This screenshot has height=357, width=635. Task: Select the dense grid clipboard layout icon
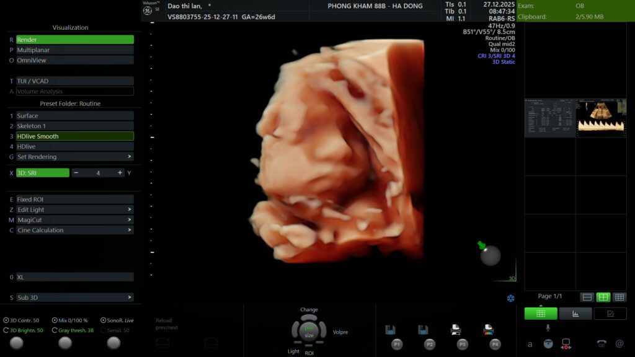(619, 297)
